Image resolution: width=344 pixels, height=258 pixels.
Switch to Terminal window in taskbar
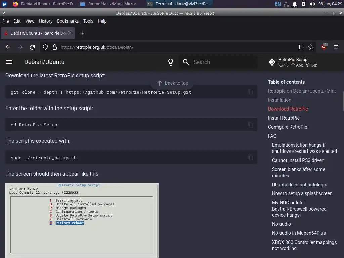tap(179, 4)
